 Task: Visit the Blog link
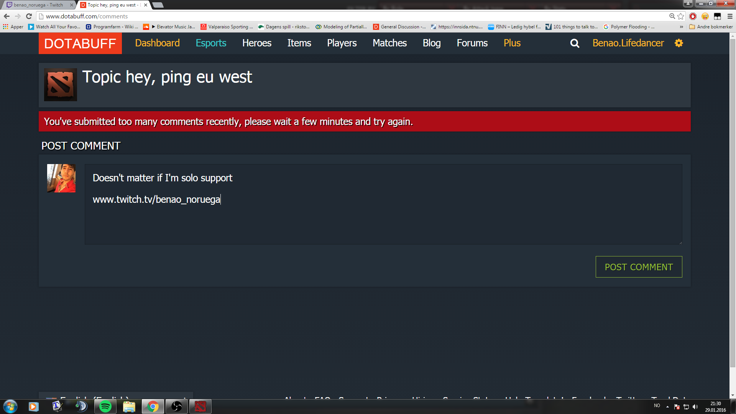click(x=432, y=43)
